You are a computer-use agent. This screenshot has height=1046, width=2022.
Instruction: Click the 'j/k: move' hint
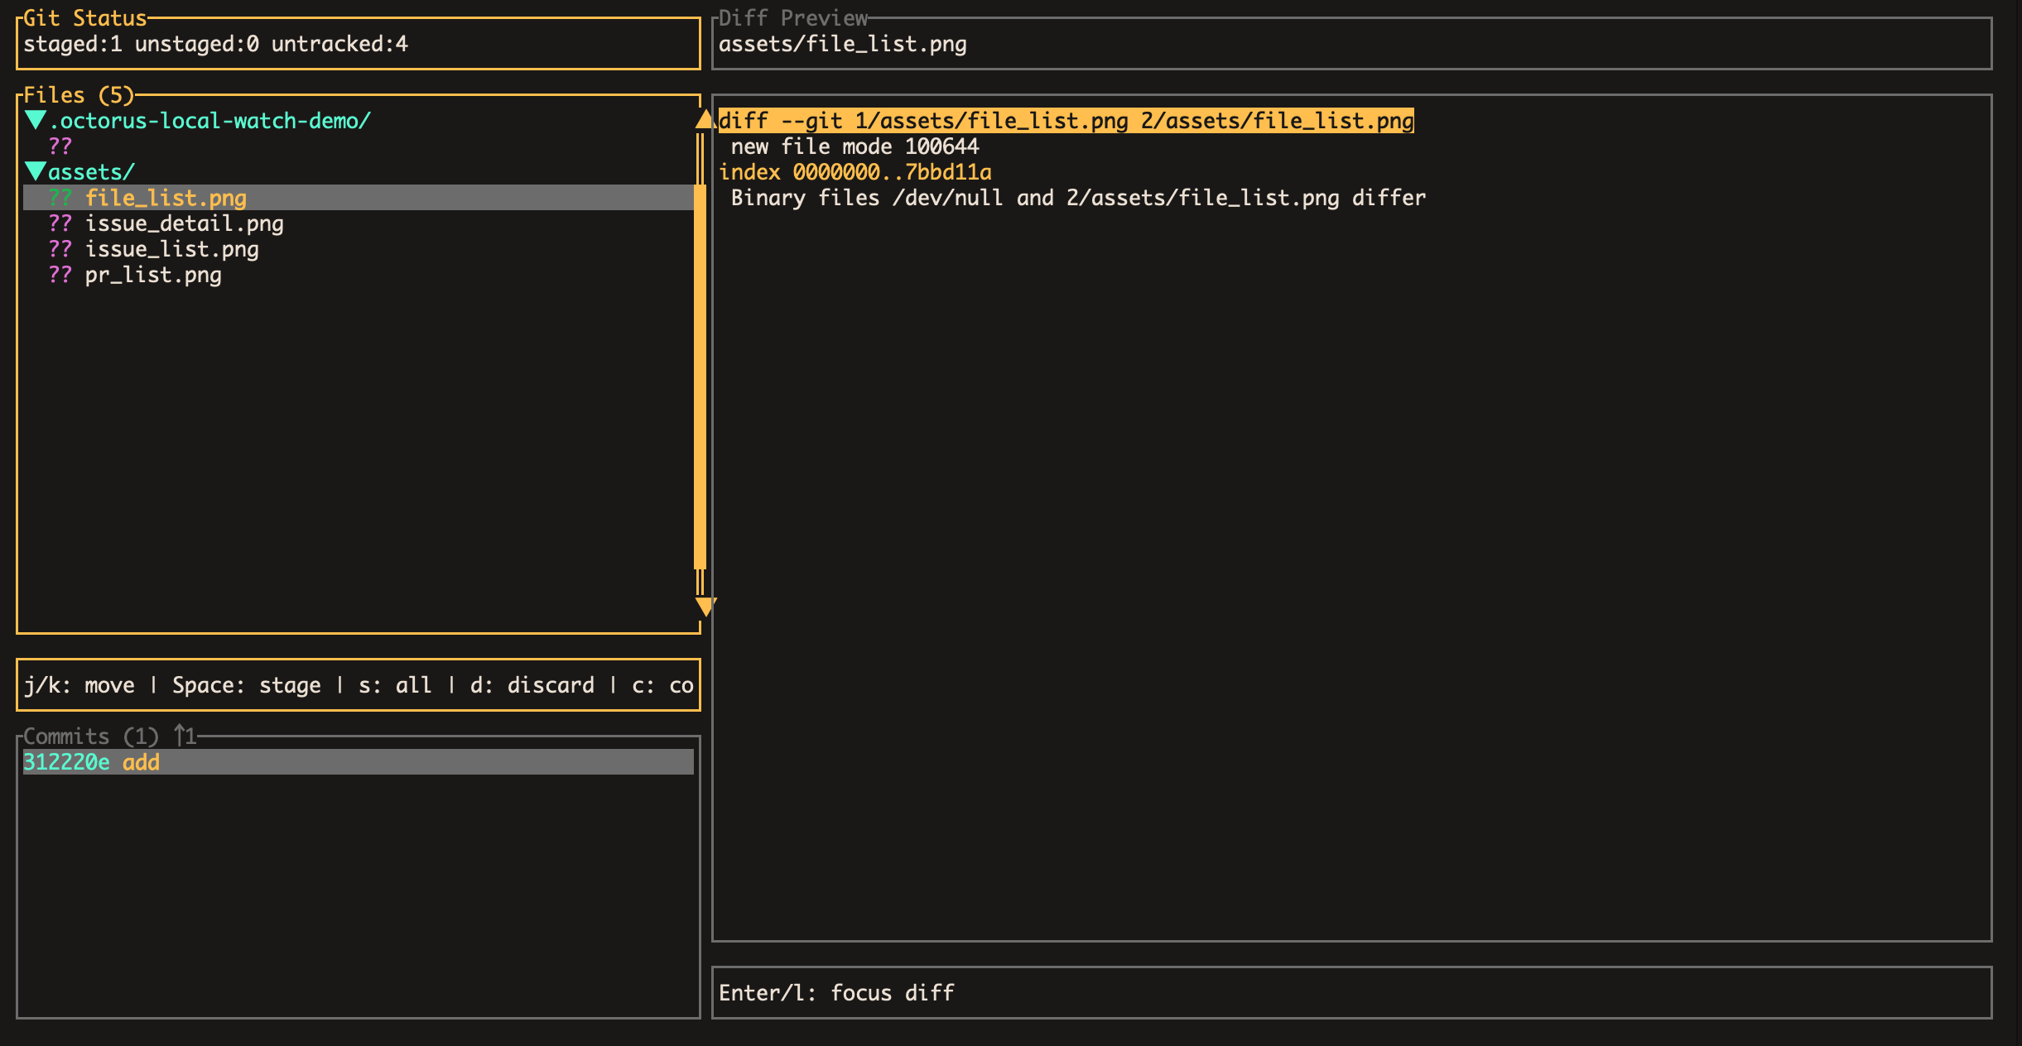click(79, 685)
